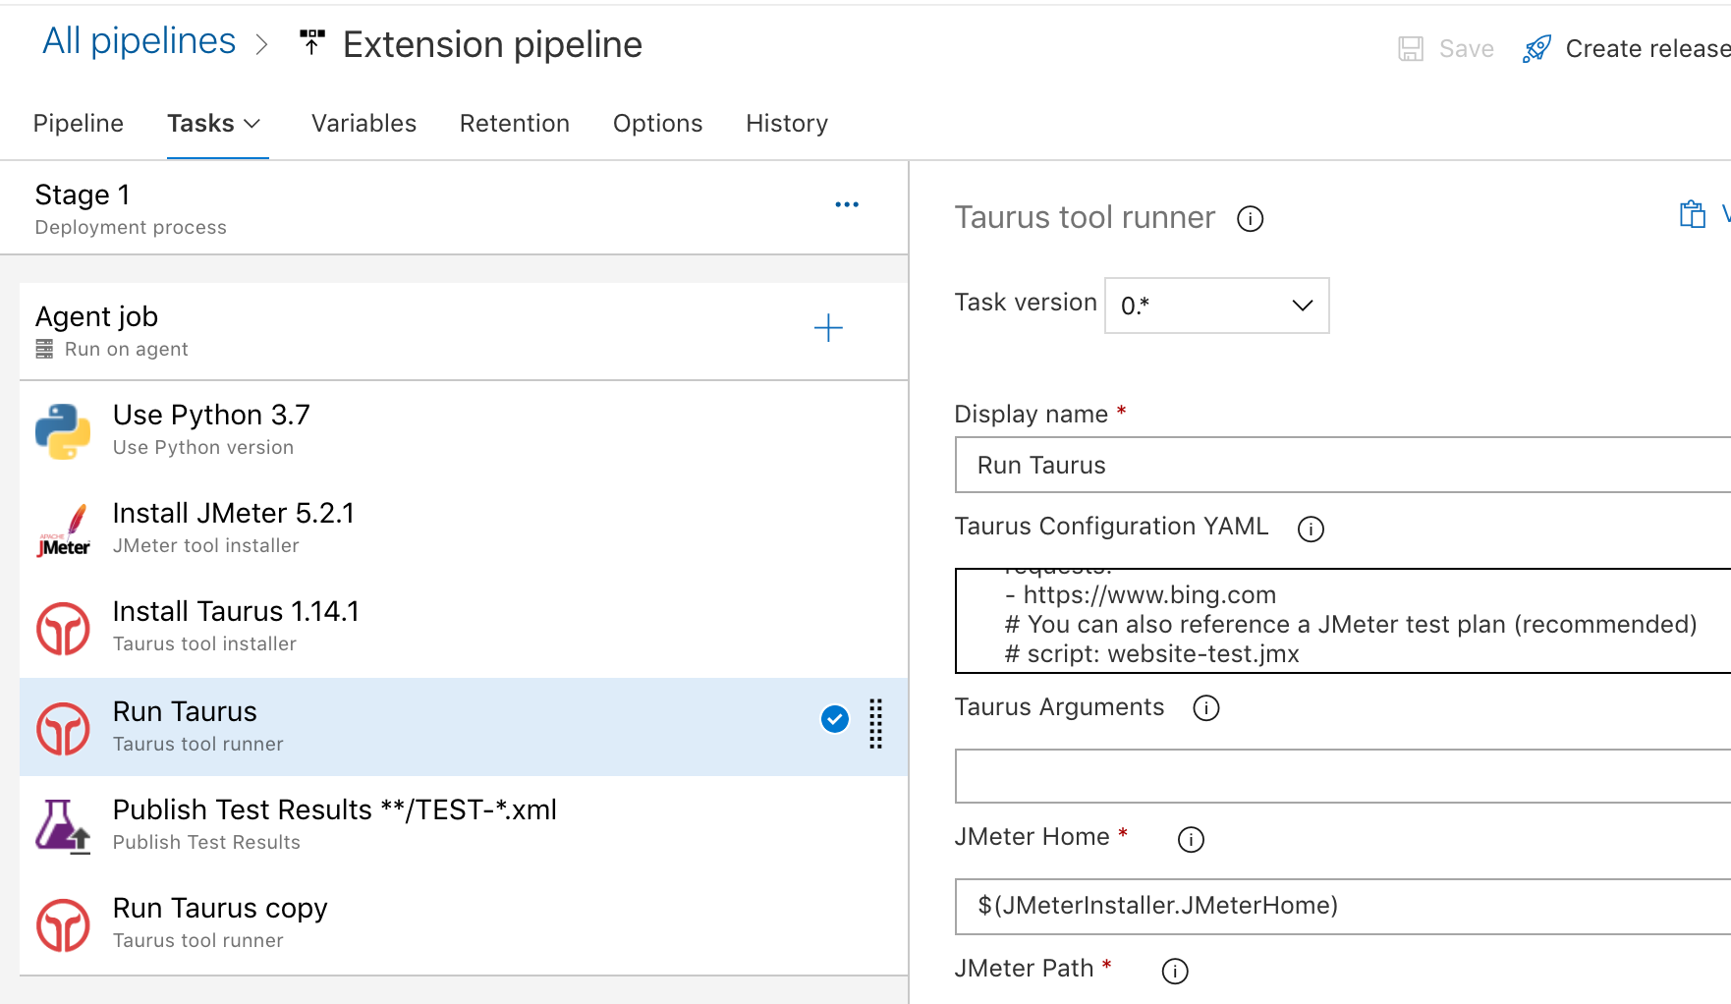The image size is (1731, 1004).
Task: Click the Run Taurus drag handle
Action: [875, 724]
